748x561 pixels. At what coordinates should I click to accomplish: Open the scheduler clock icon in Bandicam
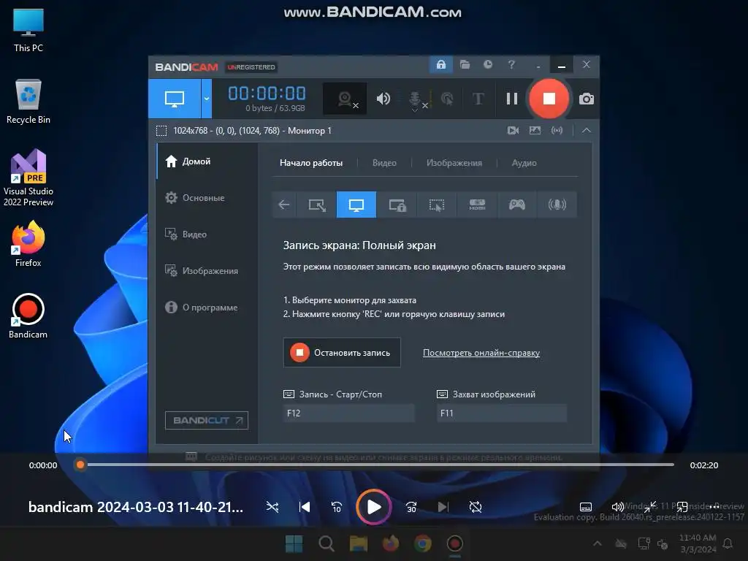[487, 64]
